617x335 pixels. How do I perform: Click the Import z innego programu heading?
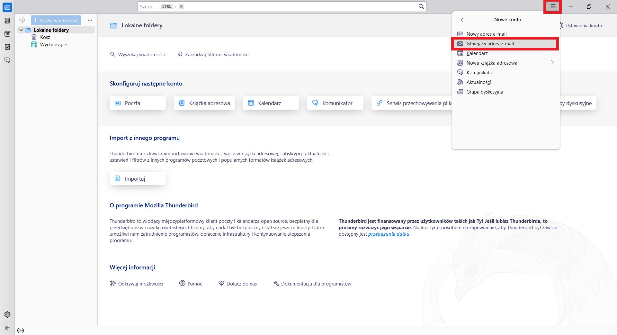(145, 138)
